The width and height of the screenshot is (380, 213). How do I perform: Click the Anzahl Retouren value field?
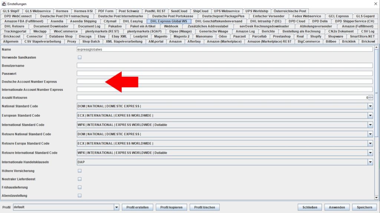223,97
